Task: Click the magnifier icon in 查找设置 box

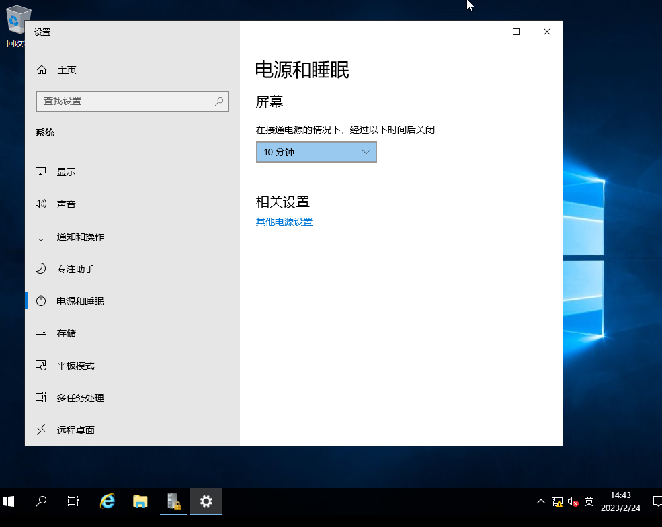Action: 218,102
